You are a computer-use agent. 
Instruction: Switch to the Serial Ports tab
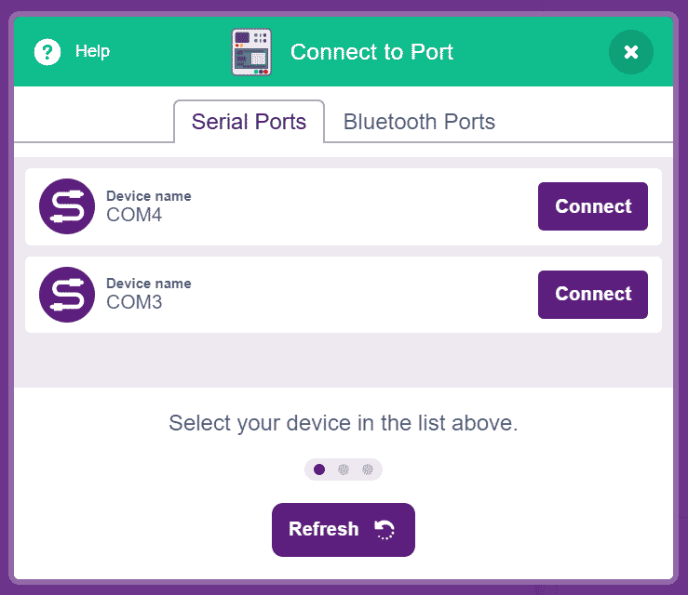pos(249,122)
